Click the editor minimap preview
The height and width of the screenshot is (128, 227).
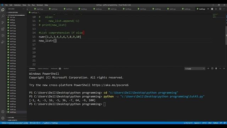[215, 16]
